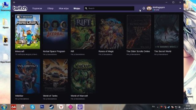
Task: Click the volume speaker tray icon
Action: (x=180, y=107)
